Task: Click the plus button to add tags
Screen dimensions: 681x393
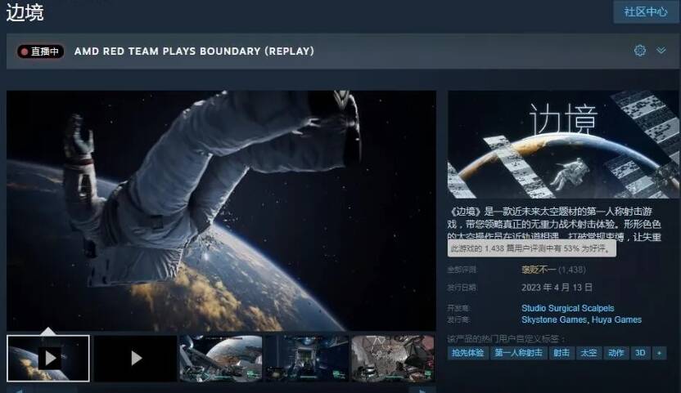Action: tap(659, 353)
